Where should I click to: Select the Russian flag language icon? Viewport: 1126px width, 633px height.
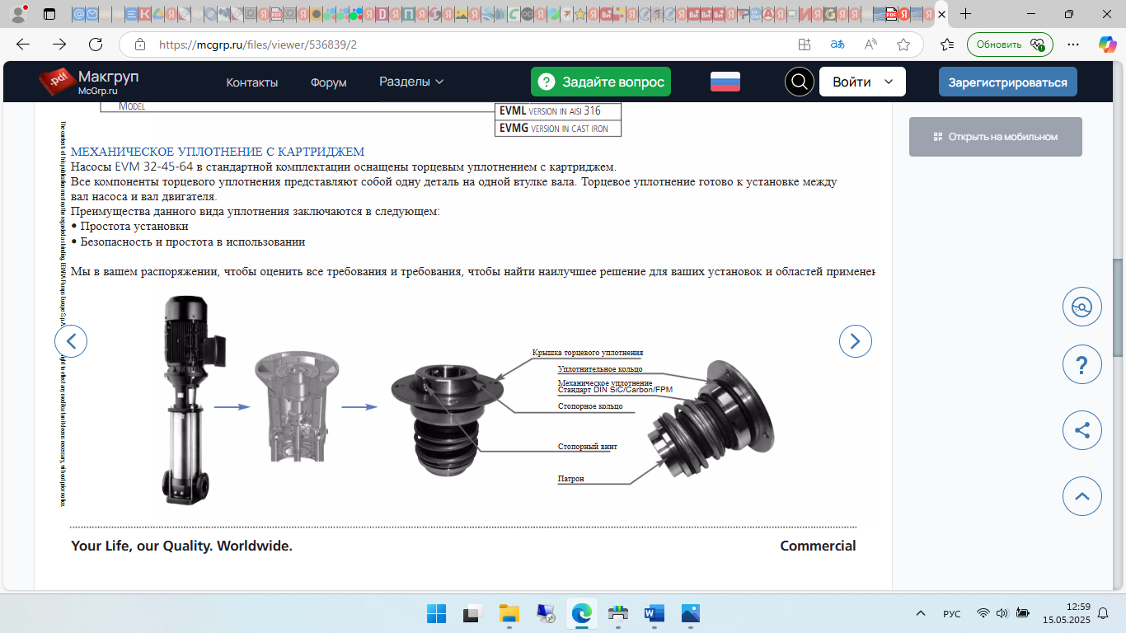click(x=725, y=82)
